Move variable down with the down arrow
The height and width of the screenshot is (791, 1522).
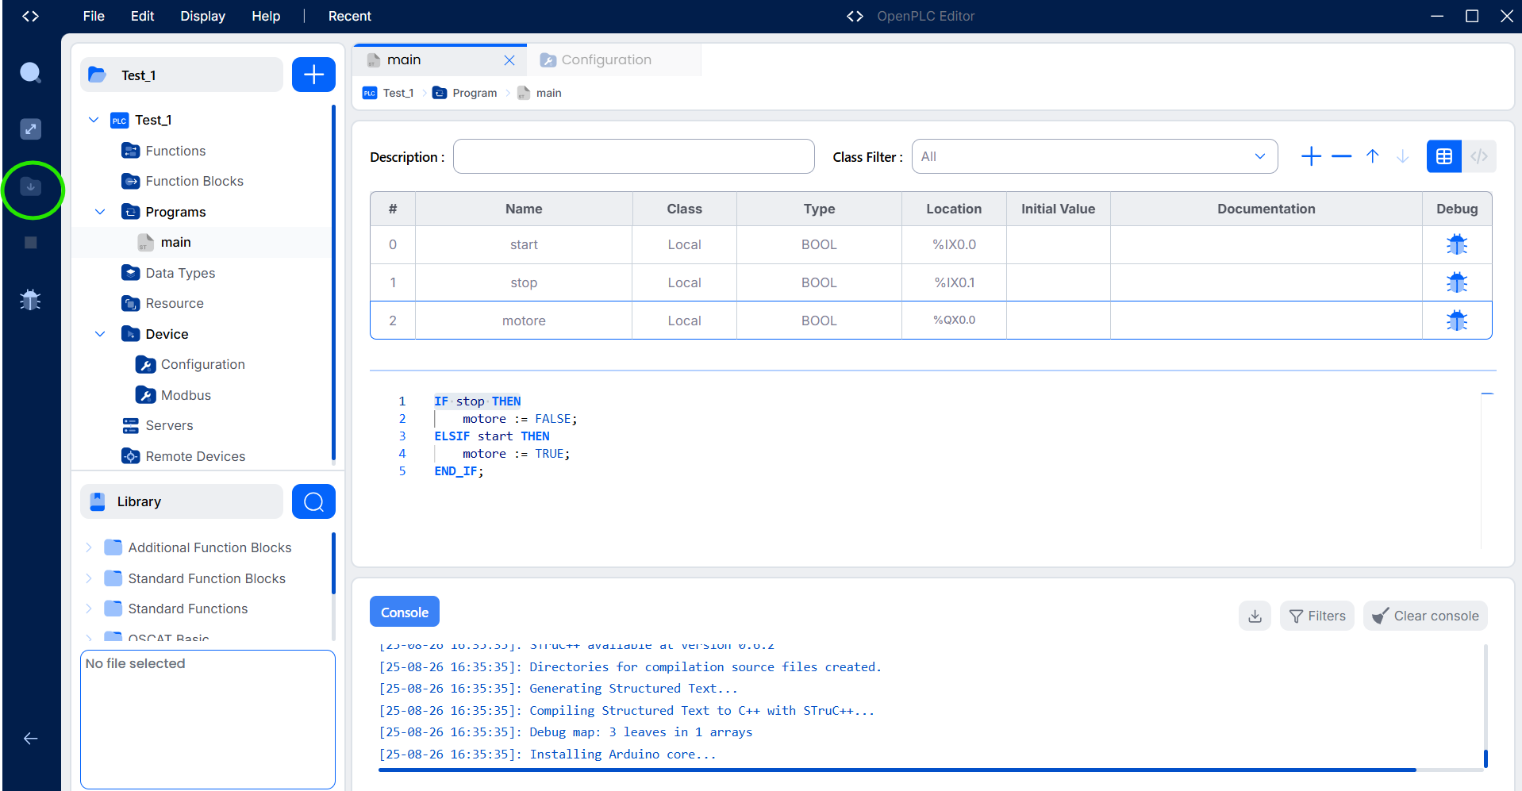point(1402,156)
